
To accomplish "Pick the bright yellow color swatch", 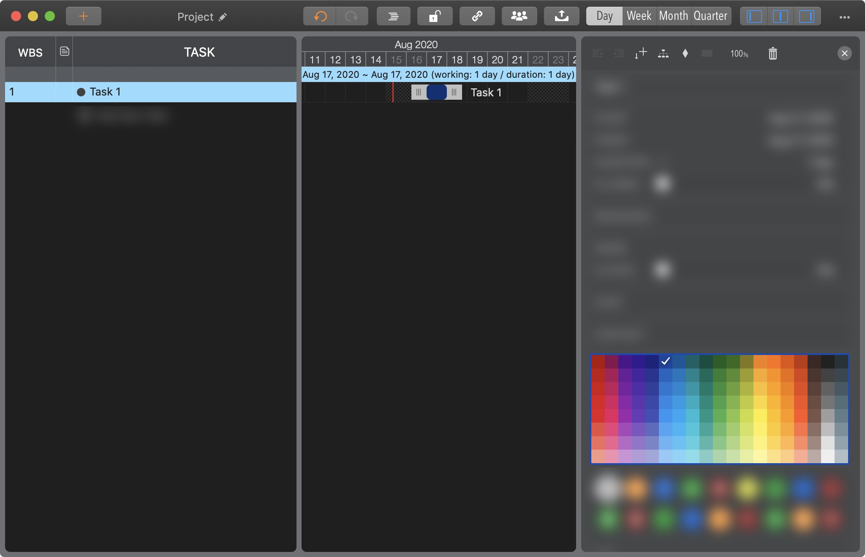I will click(760, 416).
